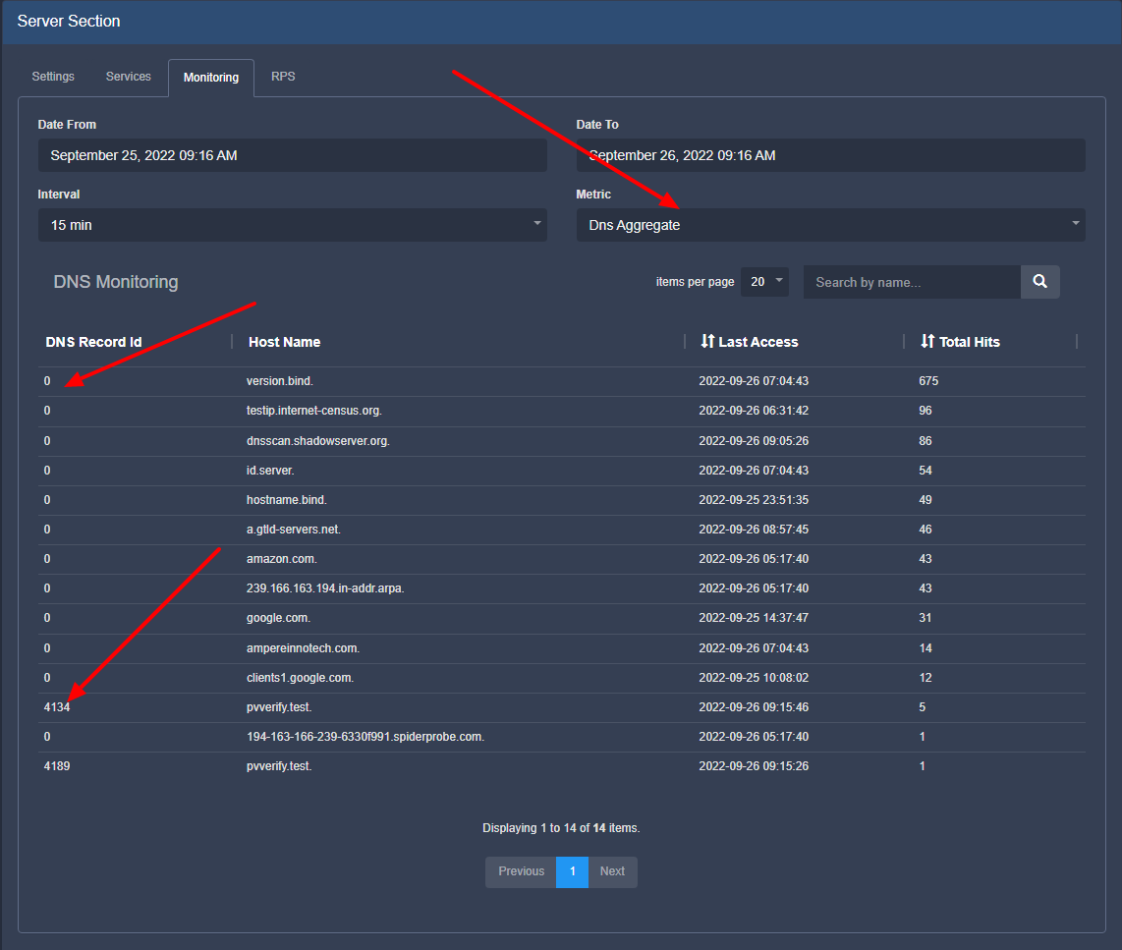Click the Date From field
The image size is (1122, 950).
[292, 155]
